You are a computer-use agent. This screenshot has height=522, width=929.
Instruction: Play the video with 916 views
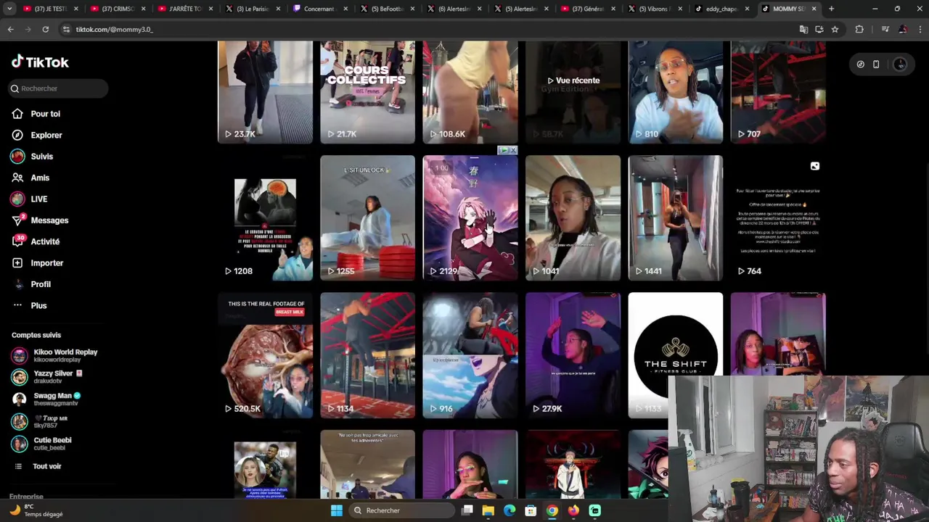(470, 355)
